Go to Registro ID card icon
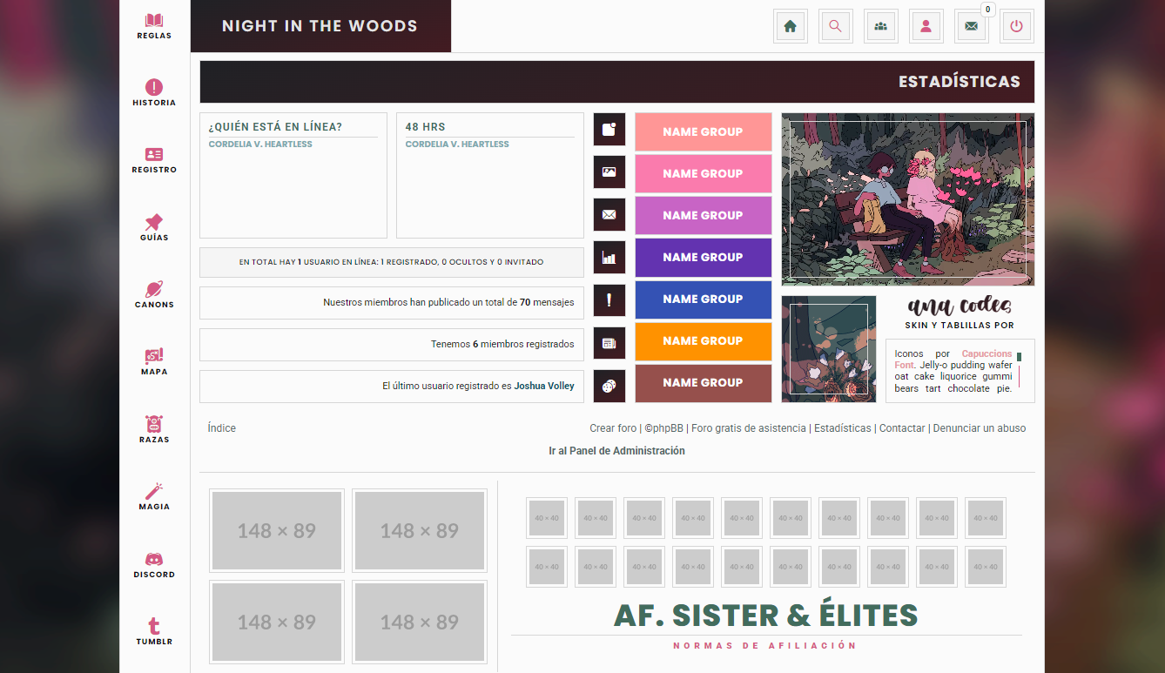1165x673 pixels. click(154, 154)
